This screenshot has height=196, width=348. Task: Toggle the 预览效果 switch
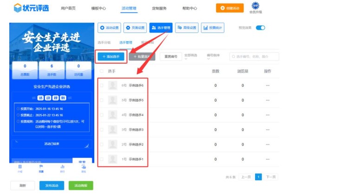260,28
